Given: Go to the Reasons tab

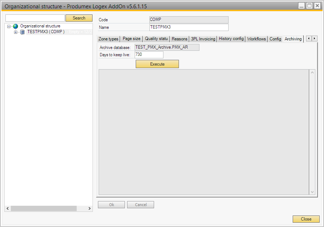Looking at the screenshot, I should (x=179, y=39).
